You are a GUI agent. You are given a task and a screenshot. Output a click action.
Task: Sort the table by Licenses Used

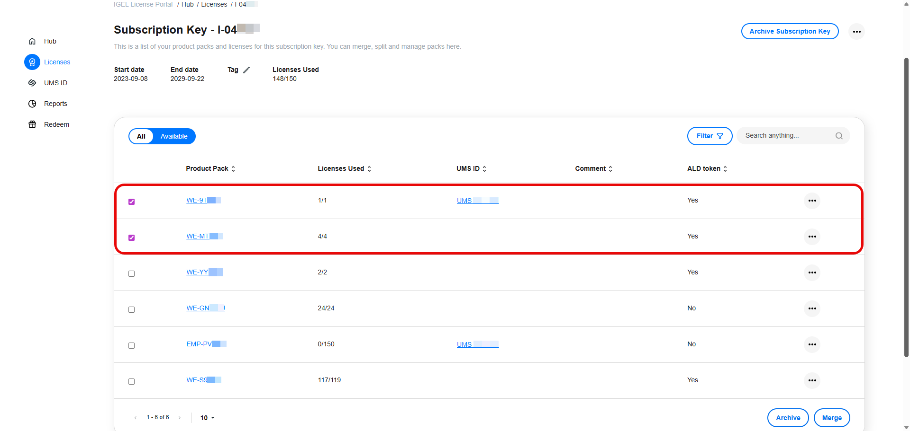370,168
